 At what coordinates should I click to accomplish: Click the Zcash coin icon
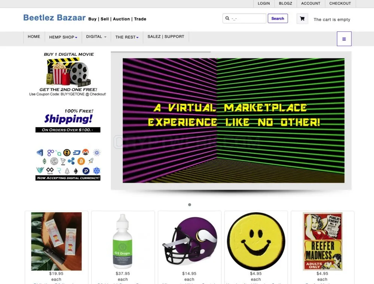point(67,152)
